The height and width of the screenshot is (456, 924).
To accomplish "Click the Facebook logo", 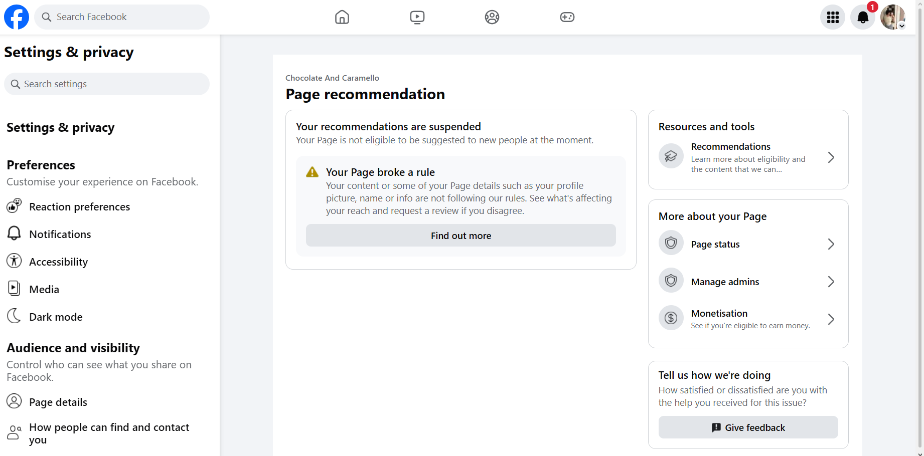I will [x=17, y=17].
